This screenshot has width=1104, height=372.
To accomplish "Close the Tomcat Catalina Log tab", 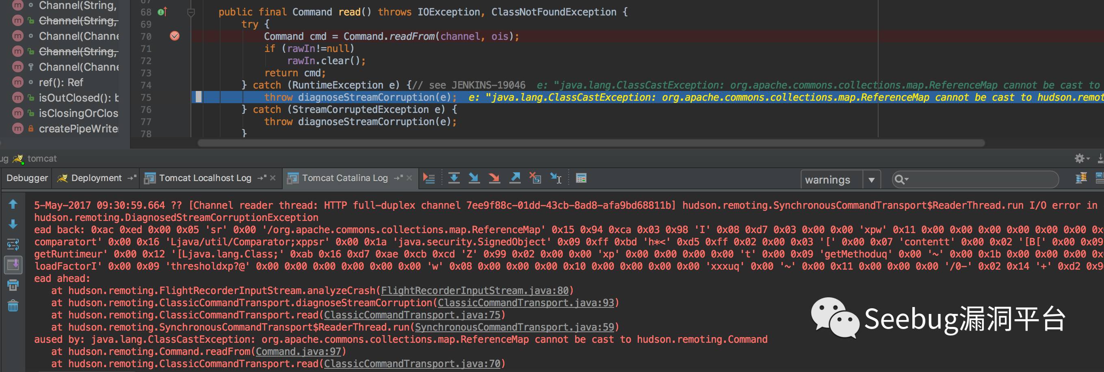I will 409,178.
